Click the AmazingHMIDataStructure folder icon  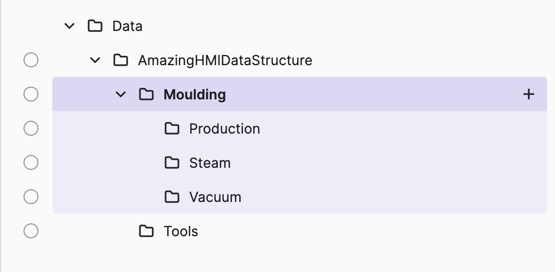(x=121, y=60)
